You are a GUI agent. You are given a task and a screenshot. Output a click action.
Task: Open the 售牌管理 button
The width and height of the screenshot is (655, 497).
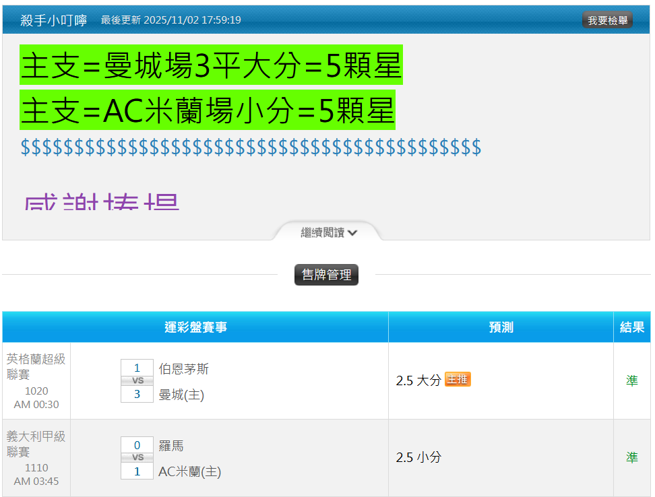pyautogui.click(x=326, y=275)
